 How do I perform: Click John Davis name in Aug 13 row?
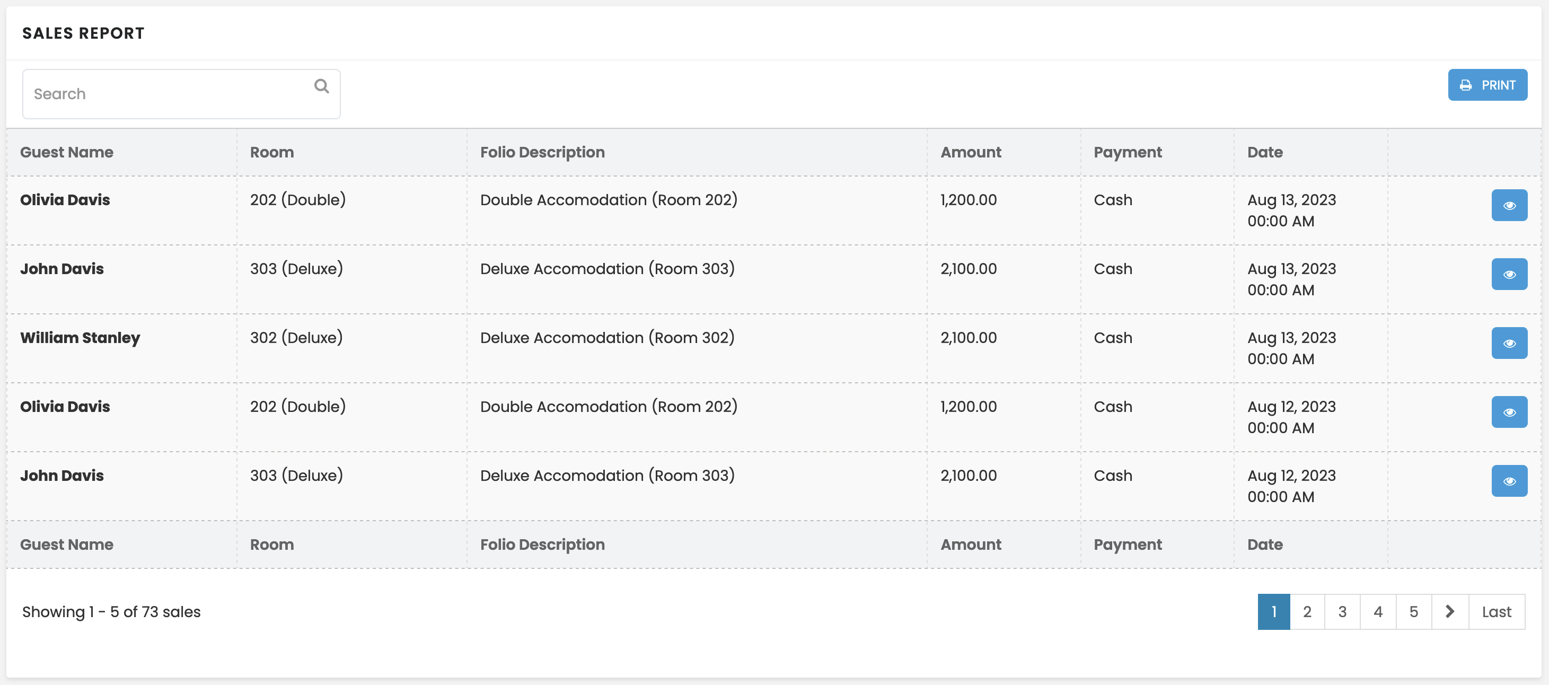point(62,269)
